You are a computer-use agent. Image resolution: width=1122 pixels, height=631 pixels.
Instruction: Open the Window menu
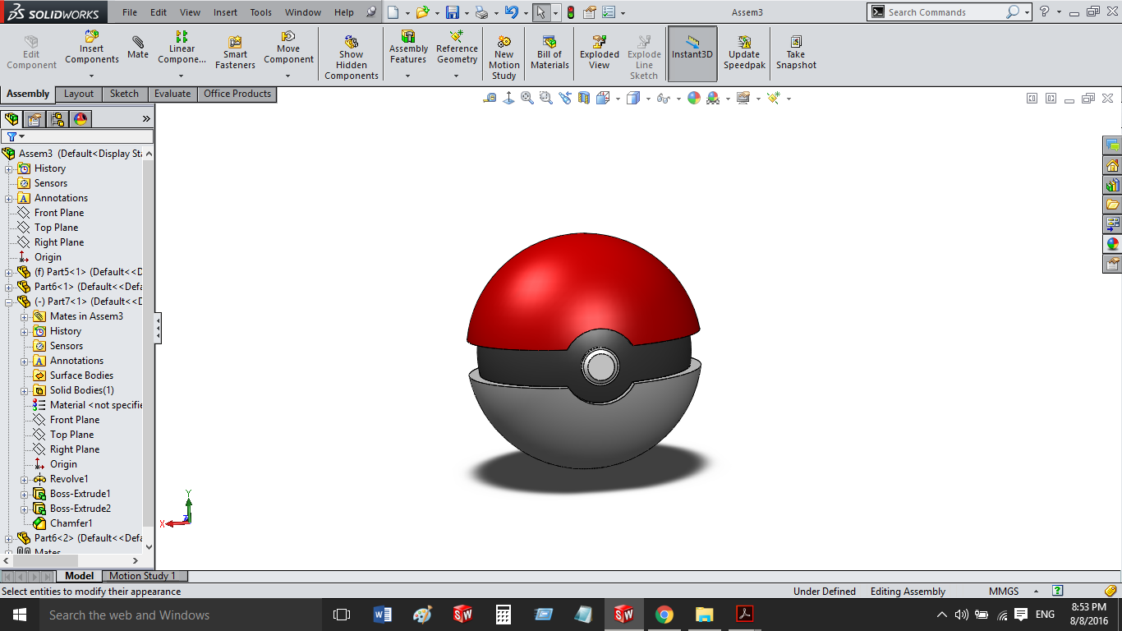point(303,12)
